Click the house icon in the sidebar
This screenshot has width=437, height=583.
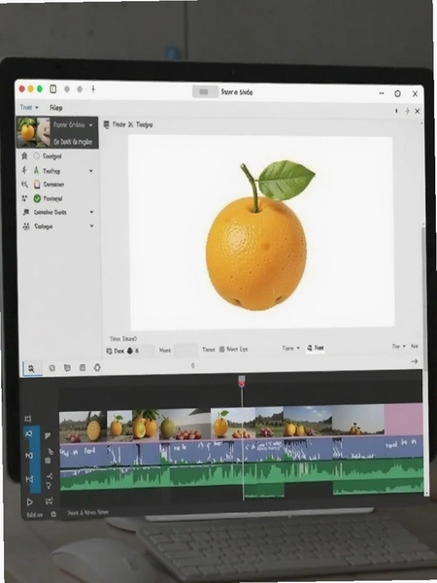[24, 155]
